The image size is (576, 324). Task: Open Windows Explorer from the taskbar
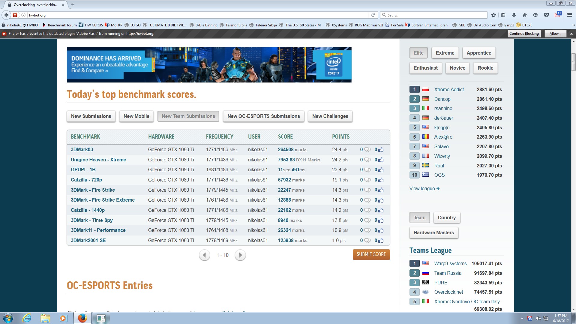45,318
